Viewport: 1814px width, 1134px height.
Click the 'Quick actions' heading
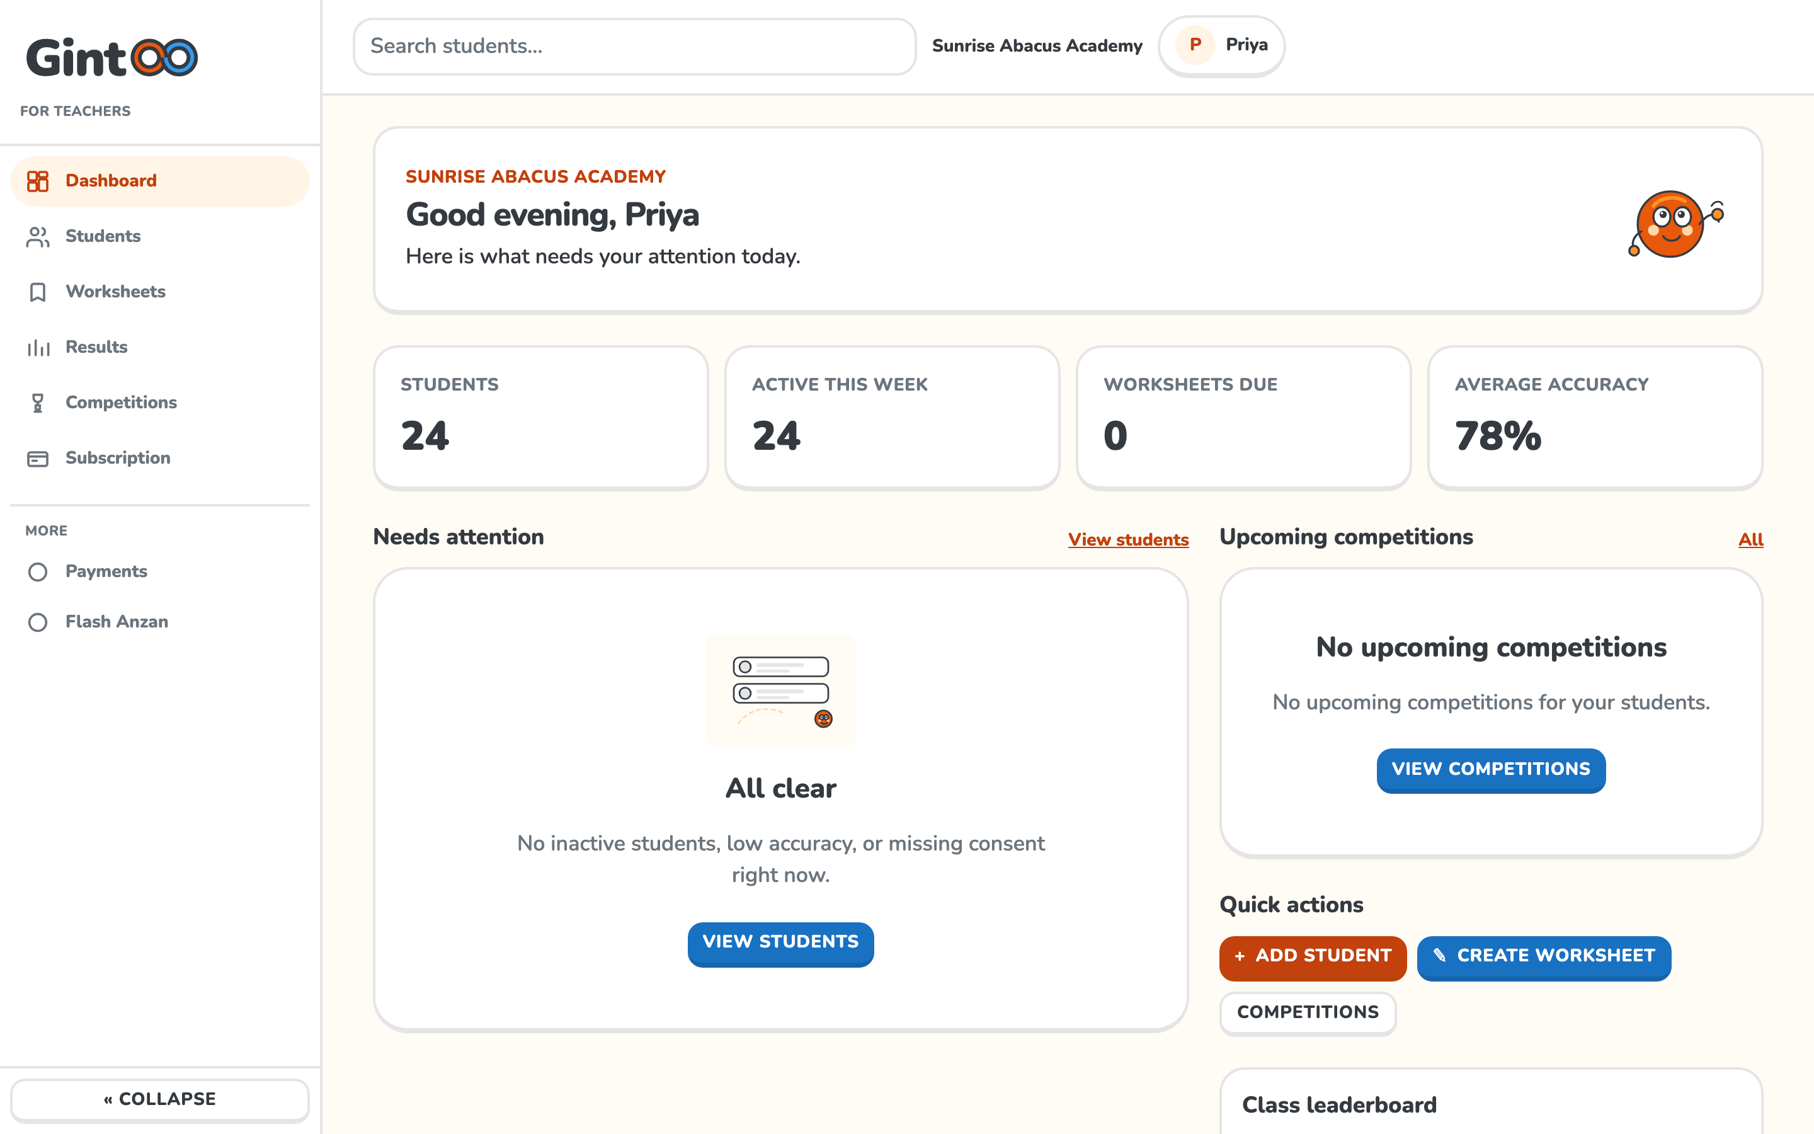click(x=1291, y=905)
